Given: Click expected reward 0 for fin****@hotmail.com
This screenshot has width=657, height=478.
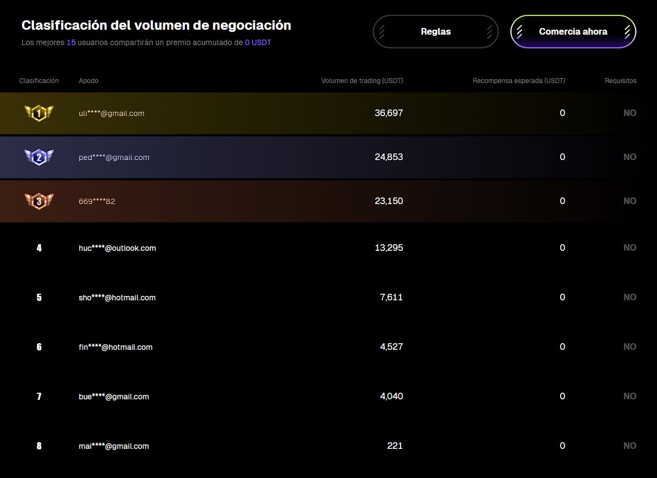Looking at the screenshot, I should pyautogui.click(x=562, y=347).
